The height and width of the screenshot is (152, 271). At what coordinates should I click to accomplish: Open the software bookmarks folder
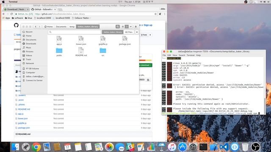17,18
